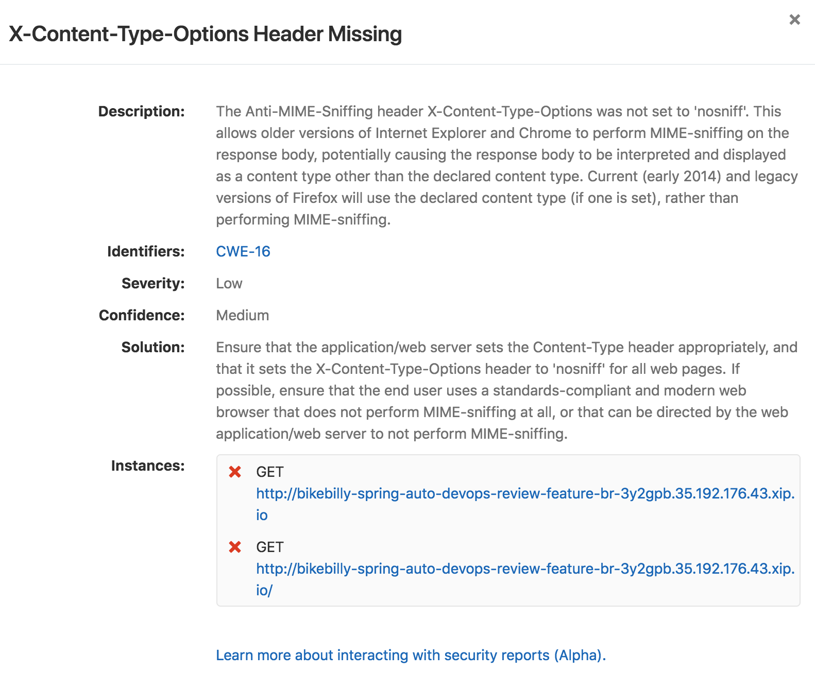Viewport: 815px width, 688px height.
Task: Click the GET method of first instance
Action: pos(269,472)
